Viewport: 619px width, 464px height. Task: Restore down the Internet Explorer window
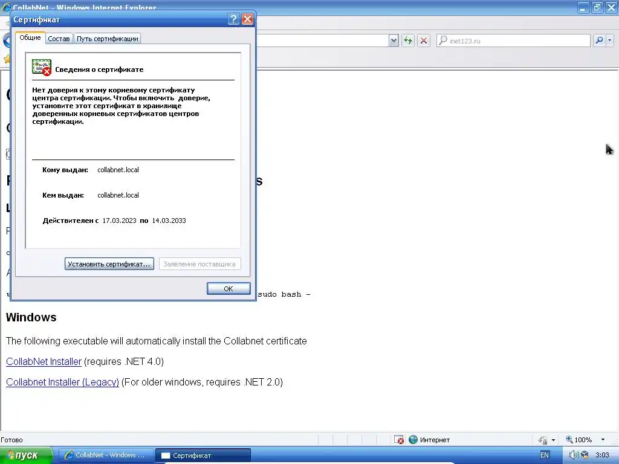[x=597, y=7]
